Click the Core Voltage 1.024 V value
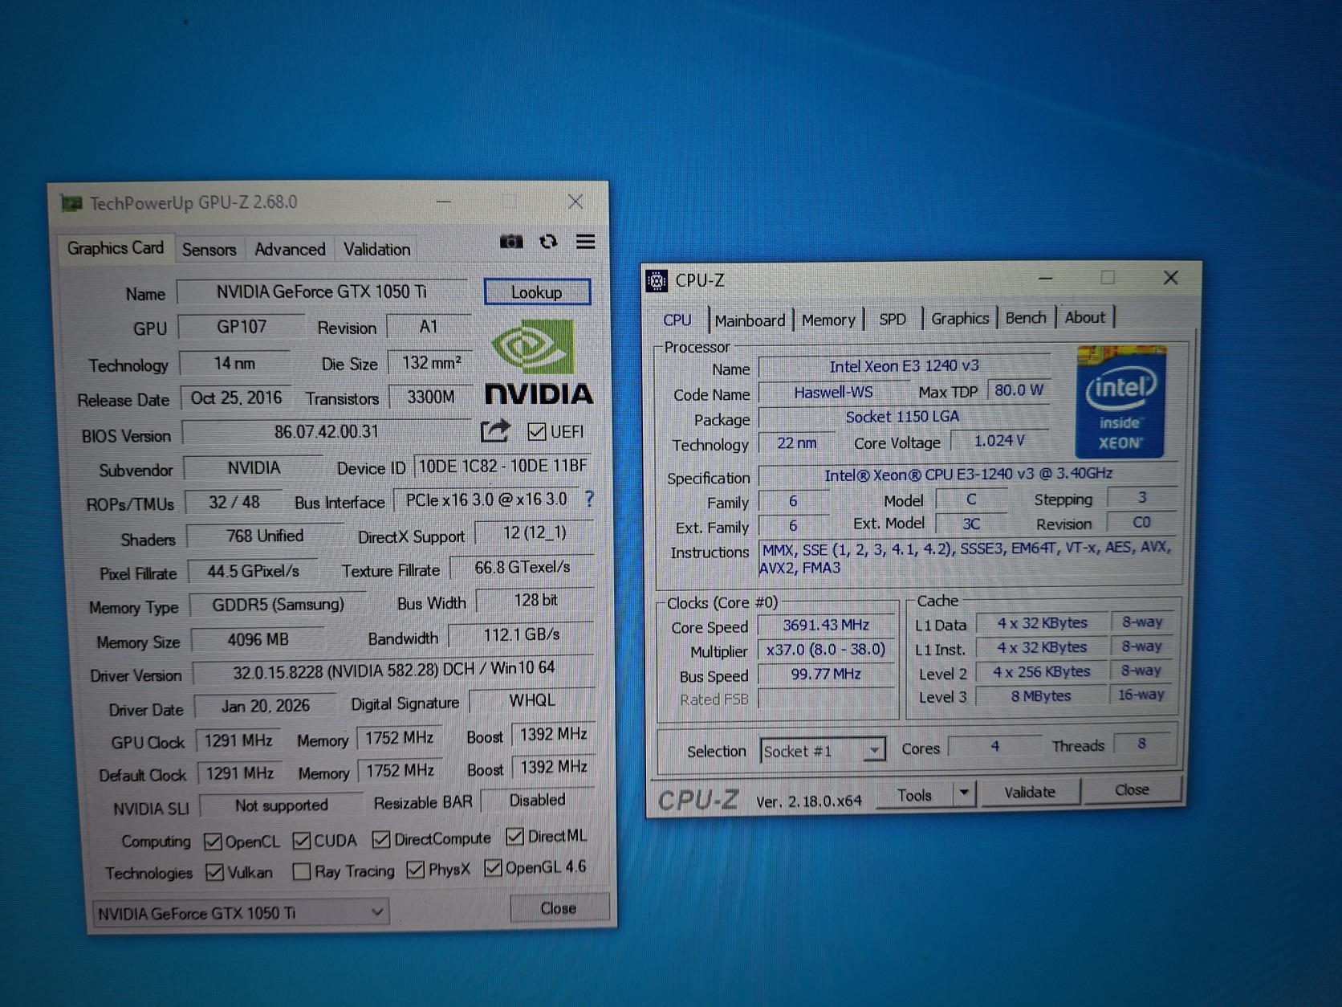 999,441
